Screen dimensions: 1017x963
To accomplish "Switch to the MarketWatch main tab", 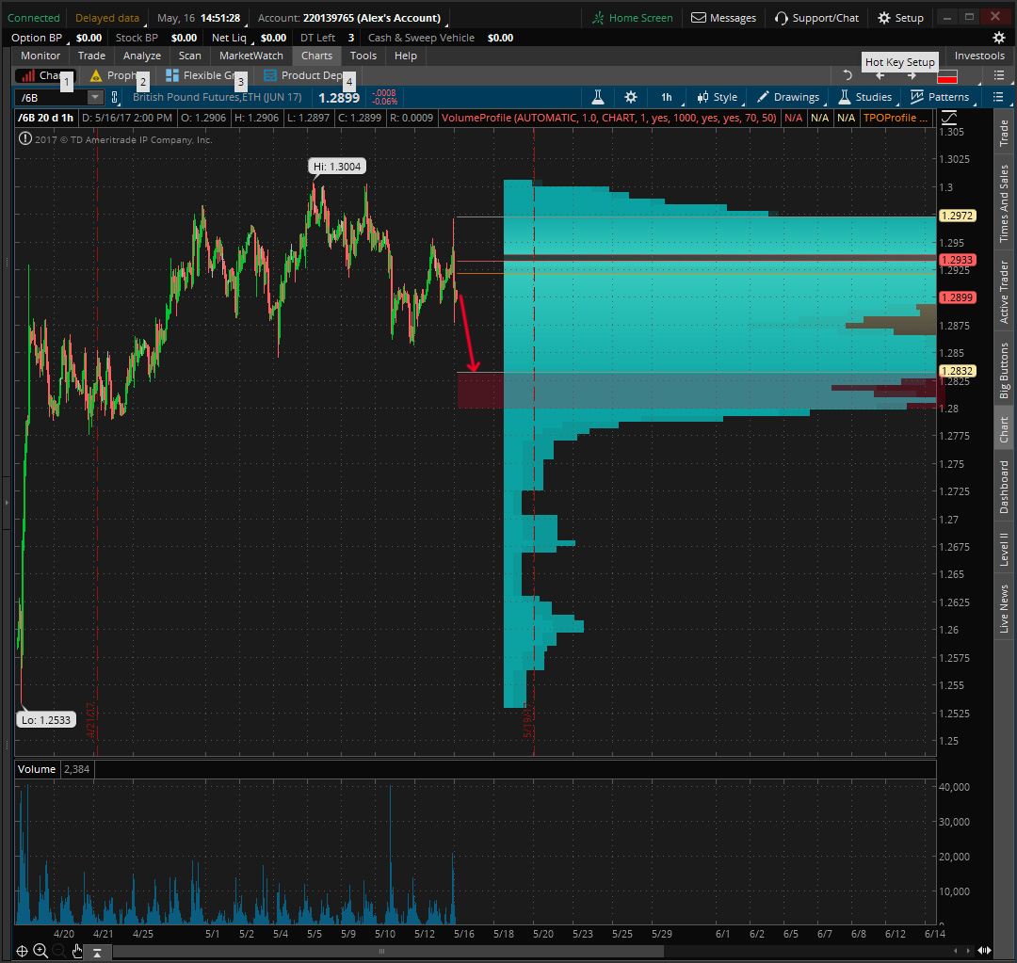I will [251, 56].
